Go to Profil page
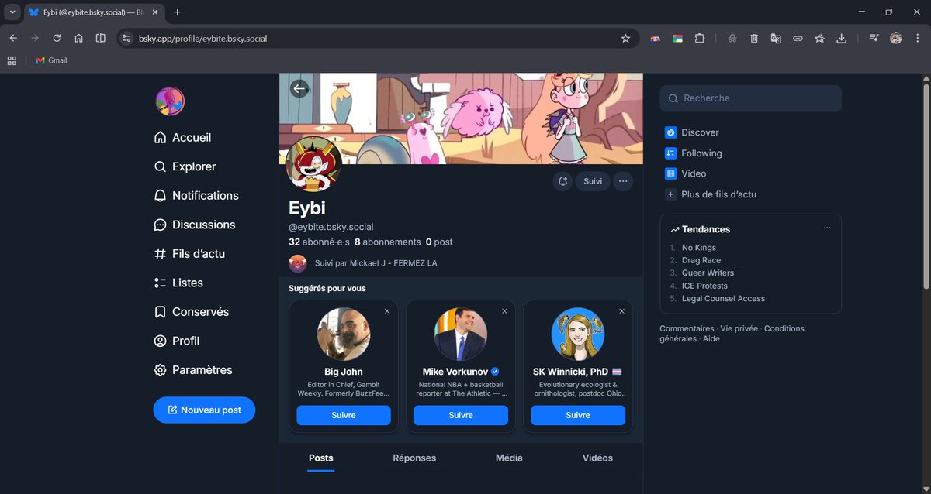Image resolution: width=931 pixels, height=494 pixels. pyautogui.click(x=177, y=341)
